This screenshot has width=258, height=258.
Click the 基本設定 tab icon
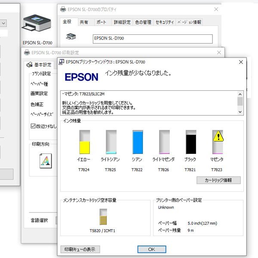point(29,64)
